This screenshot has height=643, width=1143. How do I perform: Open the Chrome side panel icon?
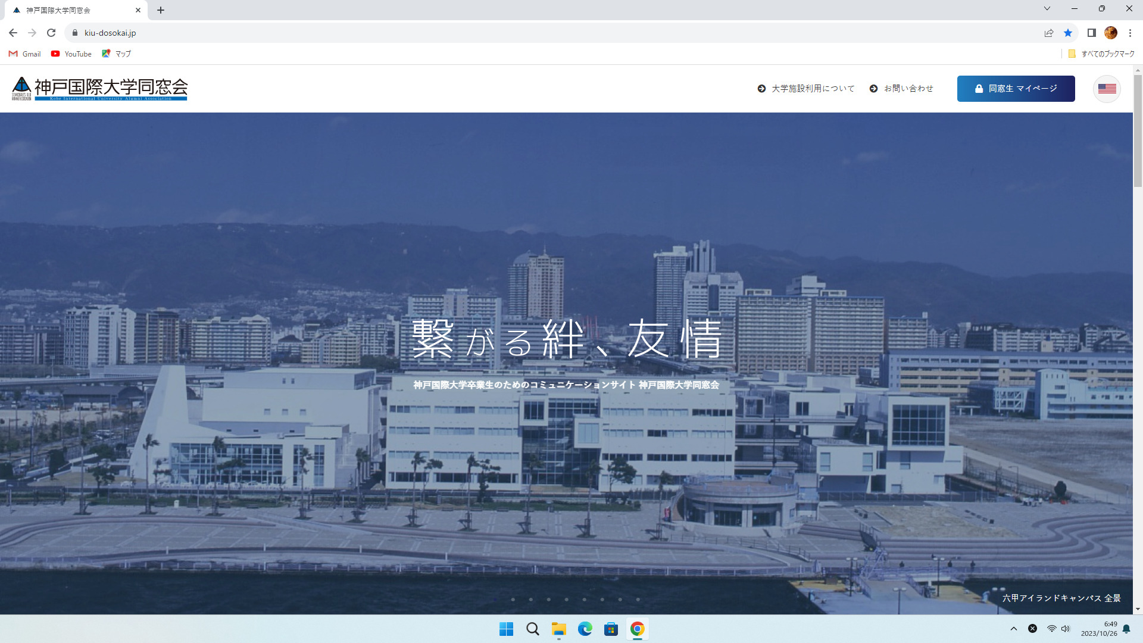point(1091,33)
